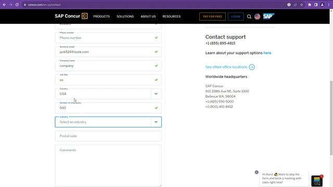333x187 pixels.
Task: Click the support number +1 (855) 895-4815
Action: click(220, 43)
